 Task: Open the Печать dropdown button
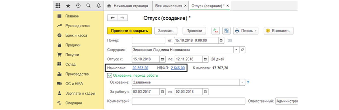point(245,30)
